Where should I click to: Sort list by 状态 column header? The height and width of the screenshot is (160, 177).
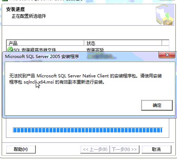click(x=123, y=43)
